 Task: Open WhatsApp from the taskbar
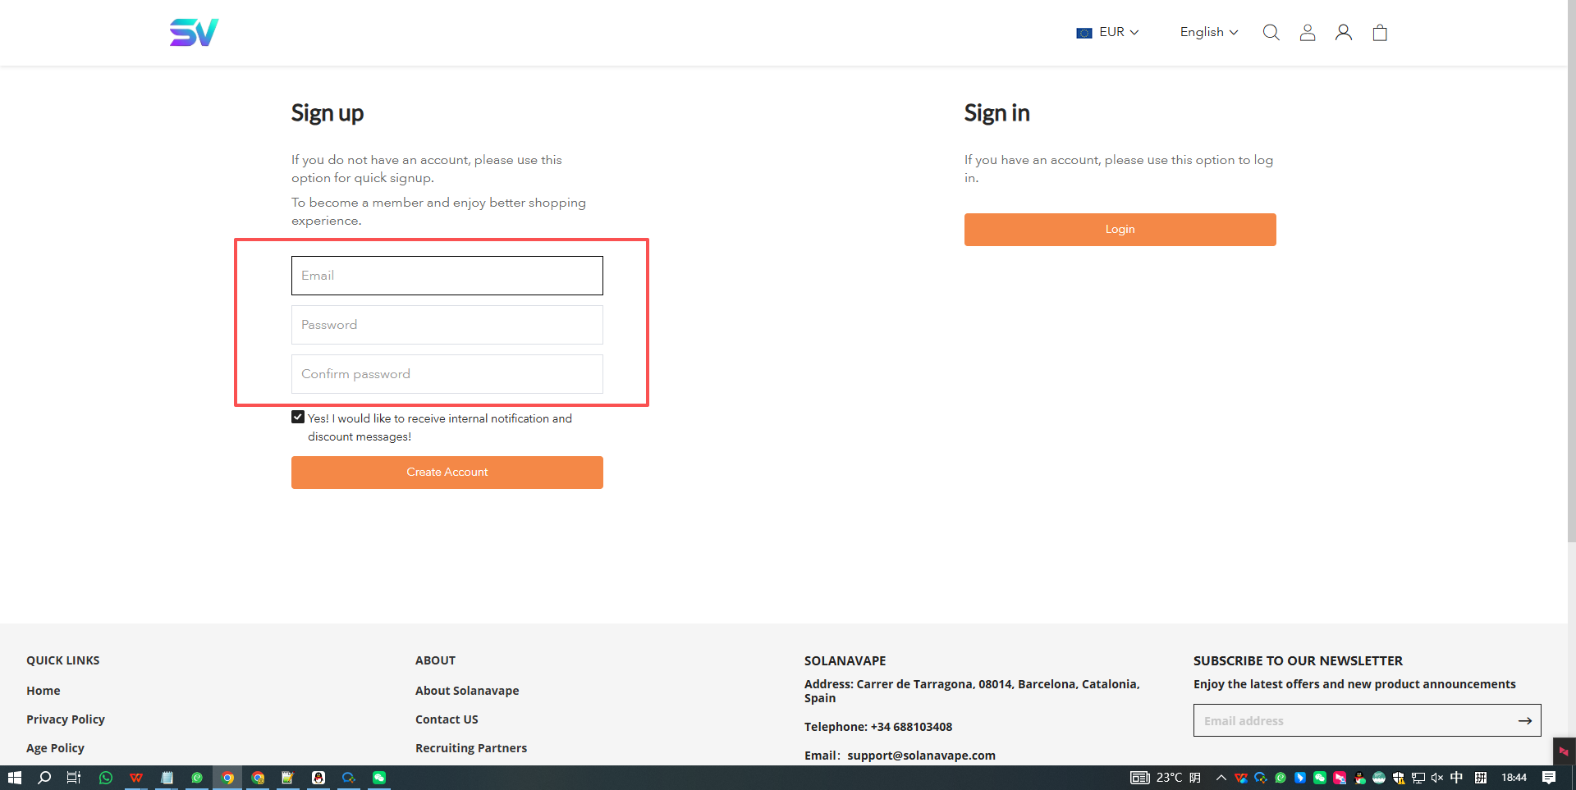tap(106, 778)
